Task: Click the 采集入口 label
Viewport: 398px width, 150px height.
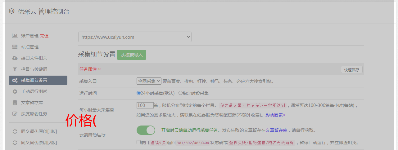Action: 88,81
